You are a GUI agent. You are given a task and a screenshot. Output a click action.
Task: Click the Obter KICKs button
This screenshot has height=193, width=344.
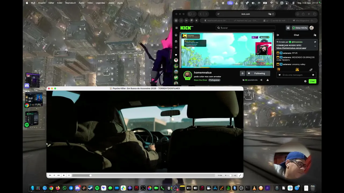300,28
